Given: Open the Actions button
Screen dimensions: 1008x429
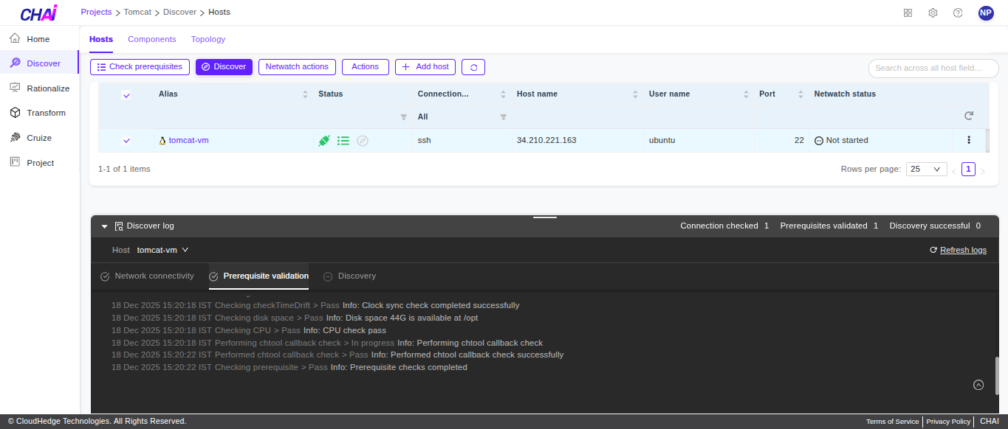Looking at the screenshot, I should click(x=365, y=67).
